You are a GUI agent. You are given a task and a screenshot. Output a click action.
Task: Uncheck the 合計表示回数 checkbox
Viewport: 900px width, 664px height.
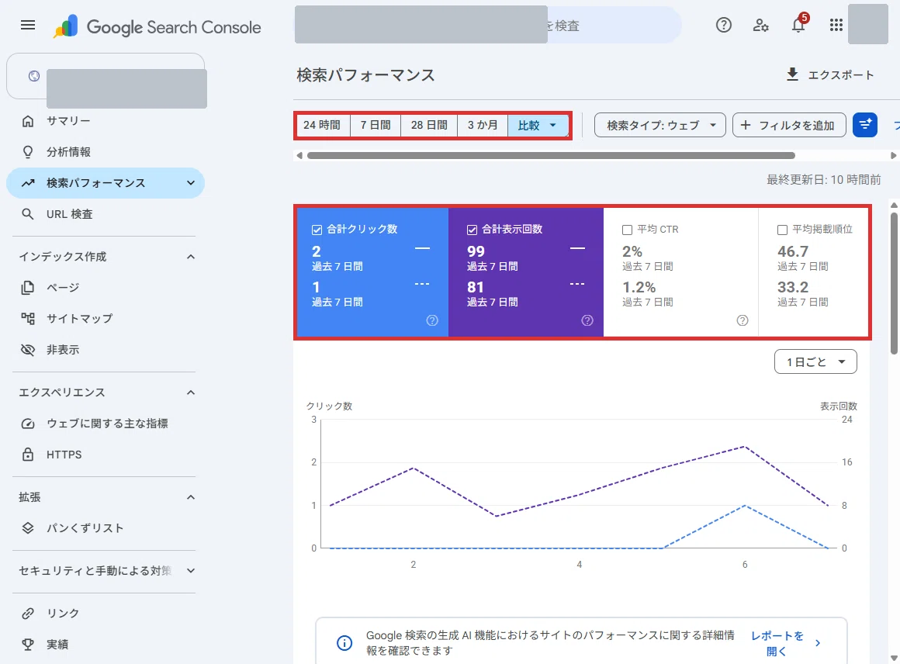click(472, 230)
